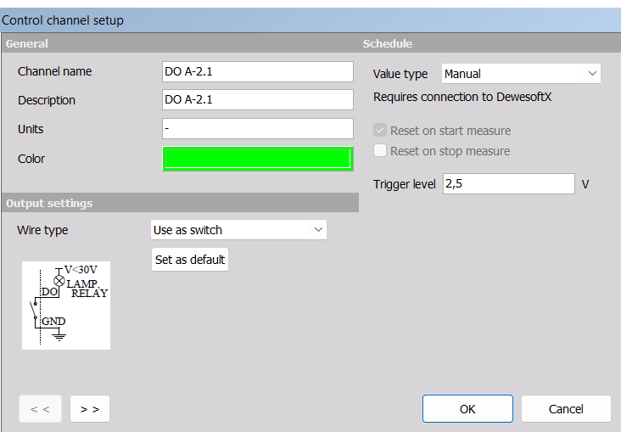Click the Cancel button

566,409
